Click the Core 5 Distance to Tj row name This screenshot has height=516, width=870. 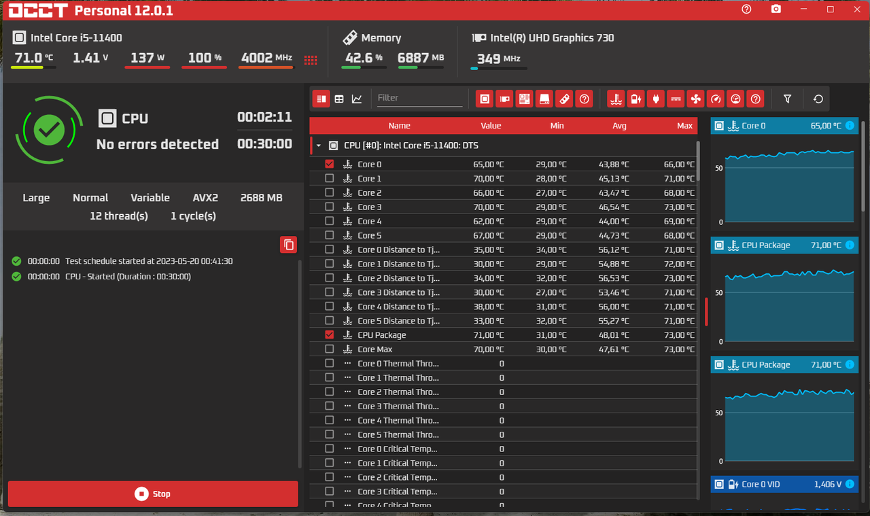tap(399, 321)
